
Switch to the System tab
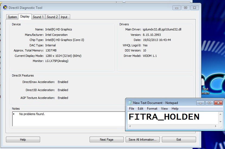[12, 17]
